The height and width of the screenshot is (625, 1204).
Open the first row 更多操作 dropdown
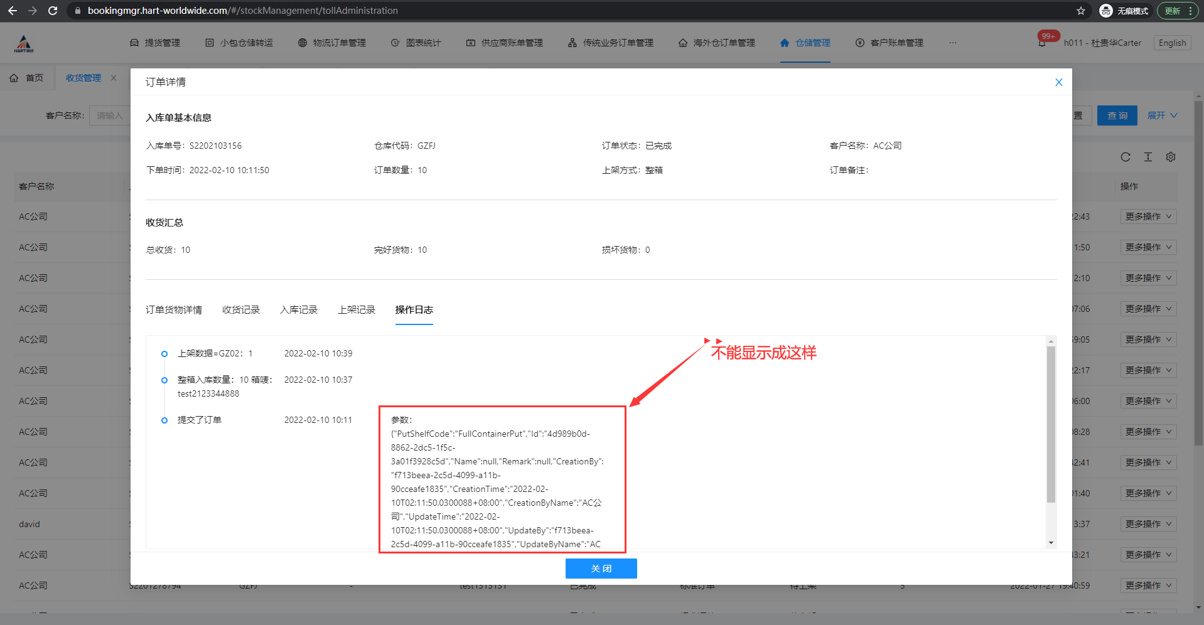point(1148,216)
